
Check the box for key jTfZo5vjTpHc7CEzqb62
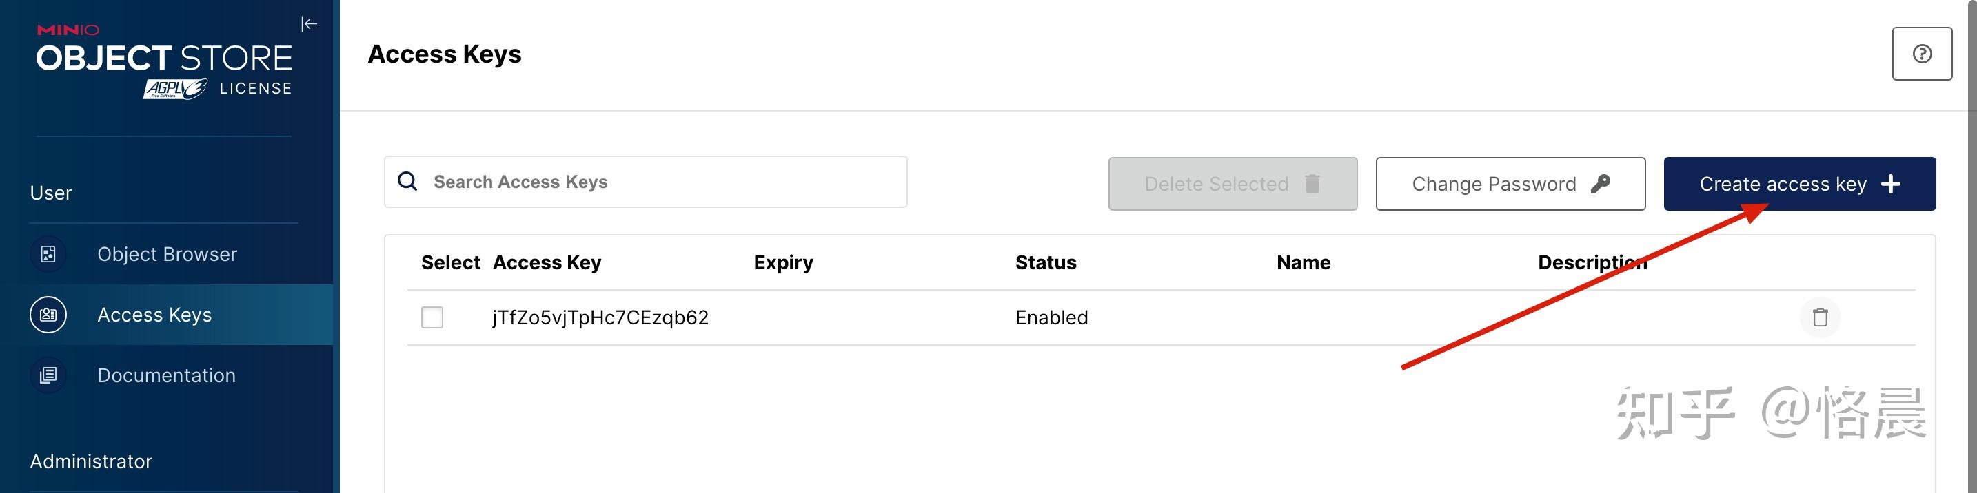[x=432, y=317]
